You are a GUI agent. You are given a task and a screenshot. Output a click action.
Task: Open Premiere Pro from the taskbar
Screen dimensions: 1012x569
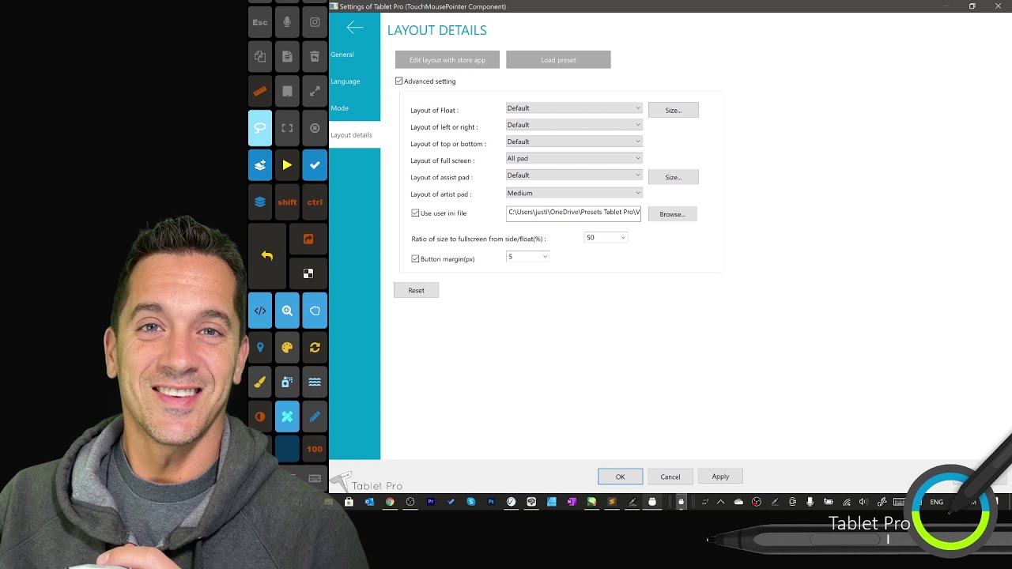click(x=431, y=502)
